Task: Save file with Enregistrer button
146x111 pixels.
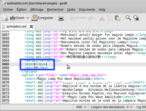Action: click(x=42, y=18)
